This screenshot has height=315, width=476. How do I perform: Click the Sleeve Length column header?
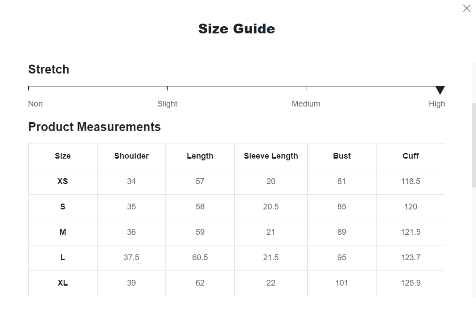pyautogui.click(x=271, y=156)
